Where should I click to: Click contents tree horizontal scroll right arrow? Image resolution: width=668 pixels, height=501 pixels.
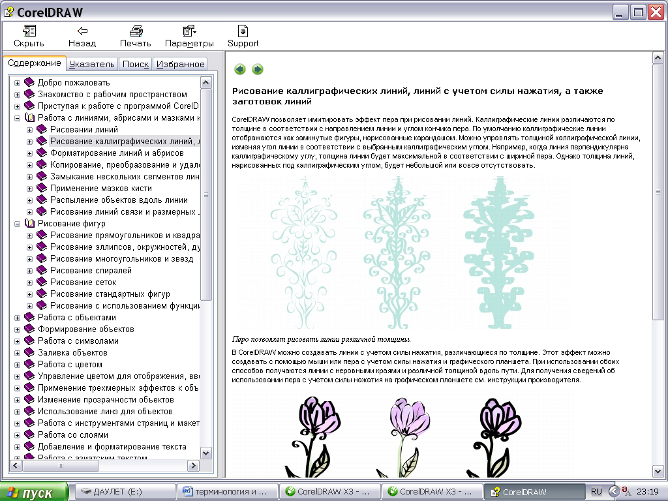pyautogui.click(x=193, y=466)
